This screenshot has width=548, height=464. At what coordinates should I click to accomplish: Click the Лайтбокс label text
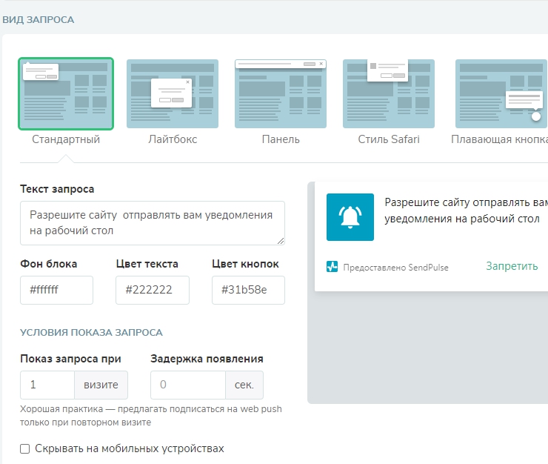[173, 139]
